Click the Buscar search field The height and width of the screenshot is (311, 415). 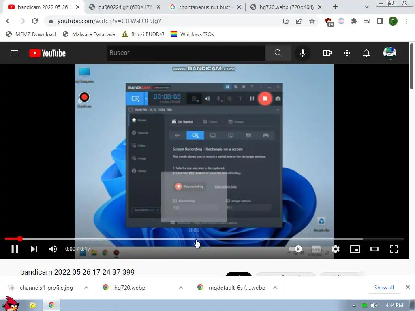pyautogui.click(x=186, y=53)
